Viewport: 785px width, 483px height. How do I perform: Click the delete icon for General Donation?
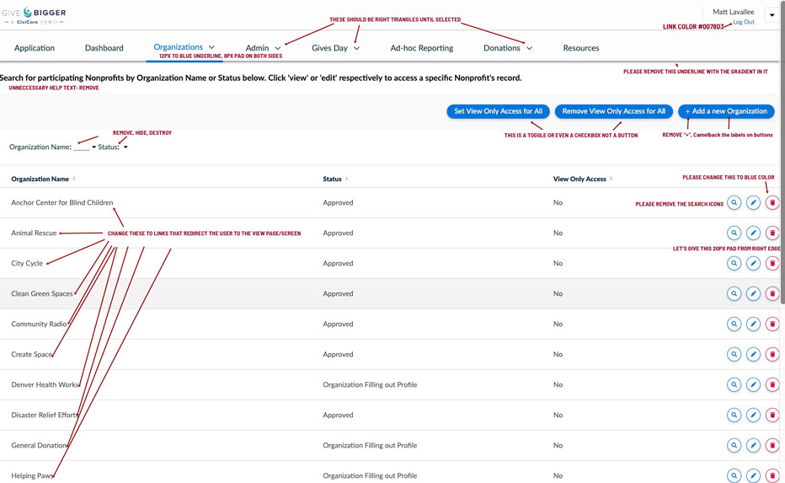pos(772,446)
